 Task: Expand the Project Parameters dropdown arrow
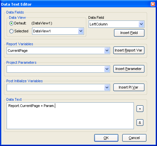[x=107, y=69]
